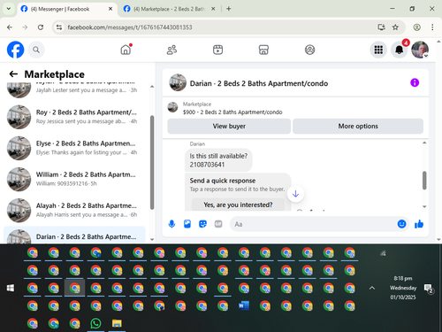This screenshot has height=332, width=442.
Task: Open the Groups icon in navigation
Action: click(x=309, y=50)
